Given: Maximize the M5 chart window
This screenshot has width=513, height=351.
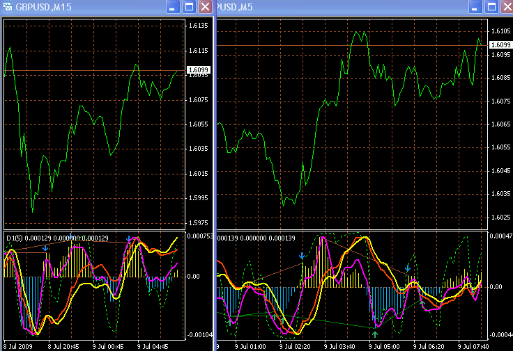Looking at the screenshot, I should tap(491, 7).
